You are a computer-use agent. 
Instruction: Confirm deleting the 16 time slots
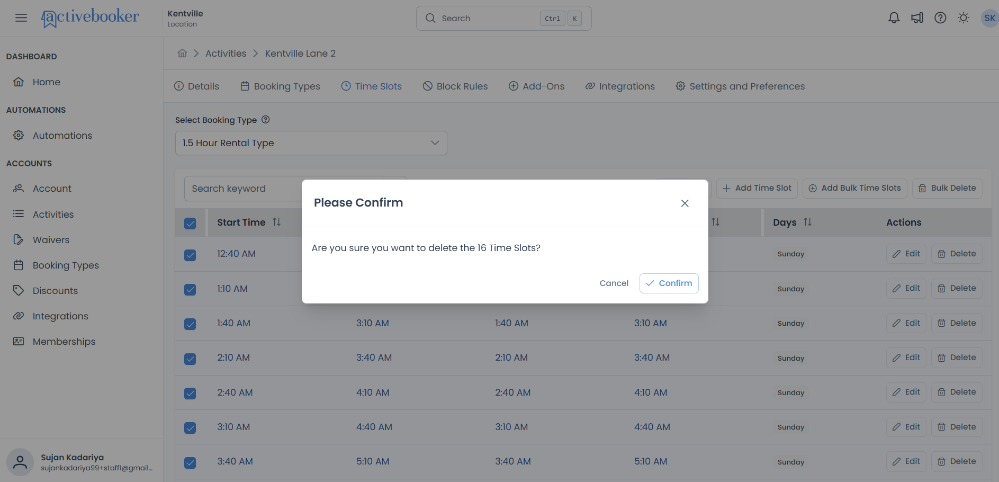click(669, 283)
